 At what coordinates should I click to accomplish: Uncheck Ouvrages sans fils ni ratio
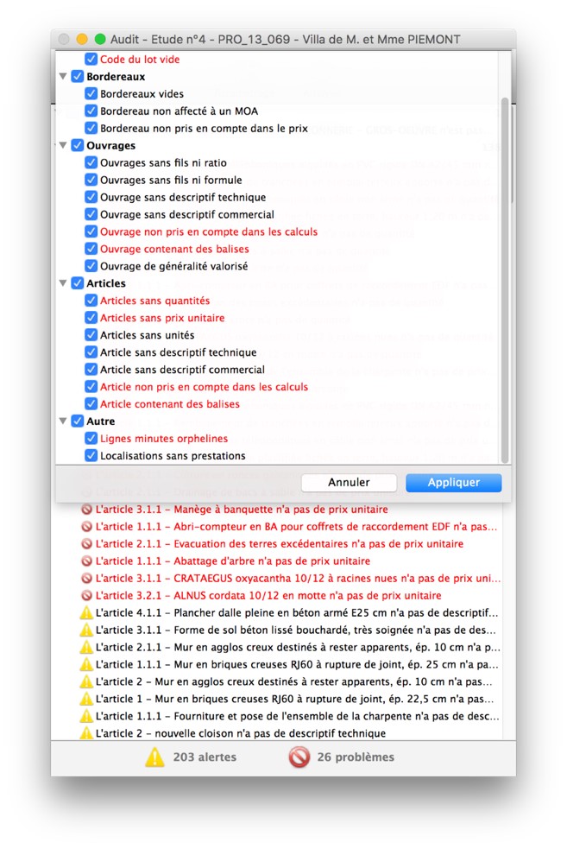click(x=91, y=162)
